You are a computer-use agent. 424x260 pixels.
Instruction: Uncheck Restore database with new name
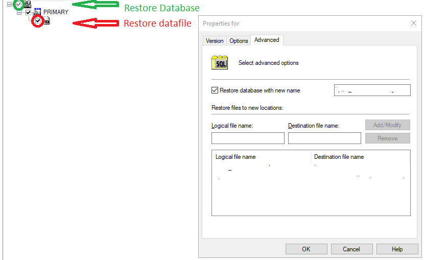tap(215, 90)
